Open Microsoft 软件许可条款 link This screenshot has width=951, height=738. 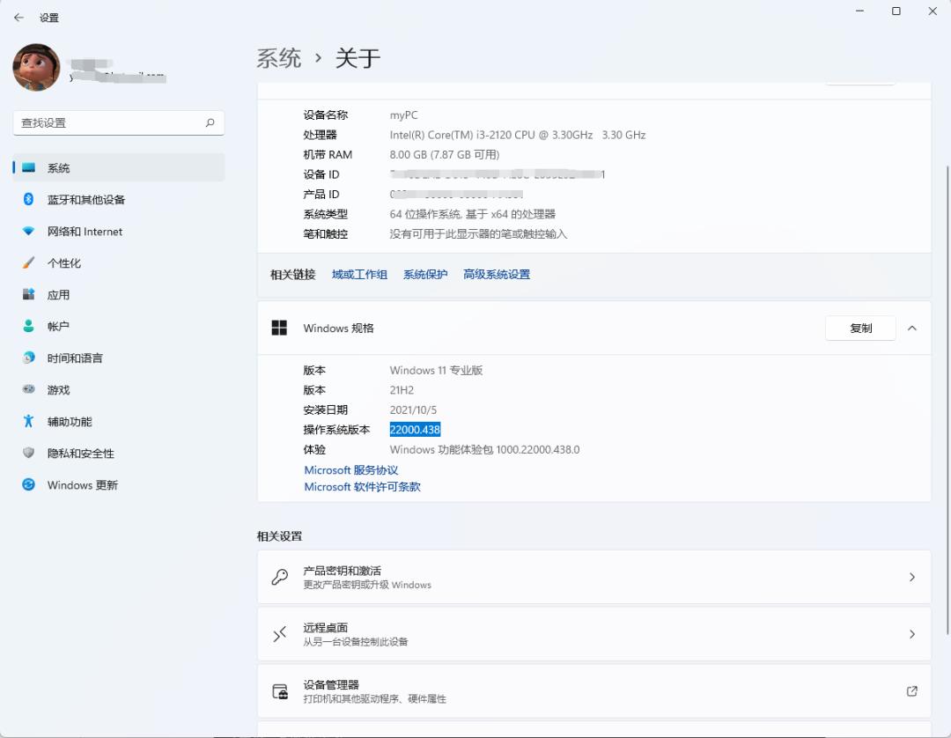point(362,486)
